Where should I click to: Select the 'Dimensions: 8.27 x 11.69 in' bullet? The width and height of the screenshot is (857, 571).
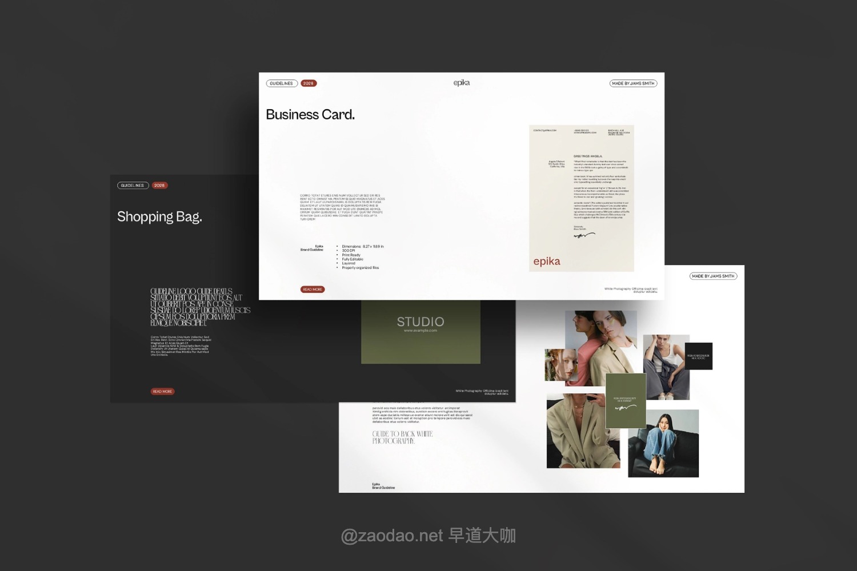(x=363, y=247)
